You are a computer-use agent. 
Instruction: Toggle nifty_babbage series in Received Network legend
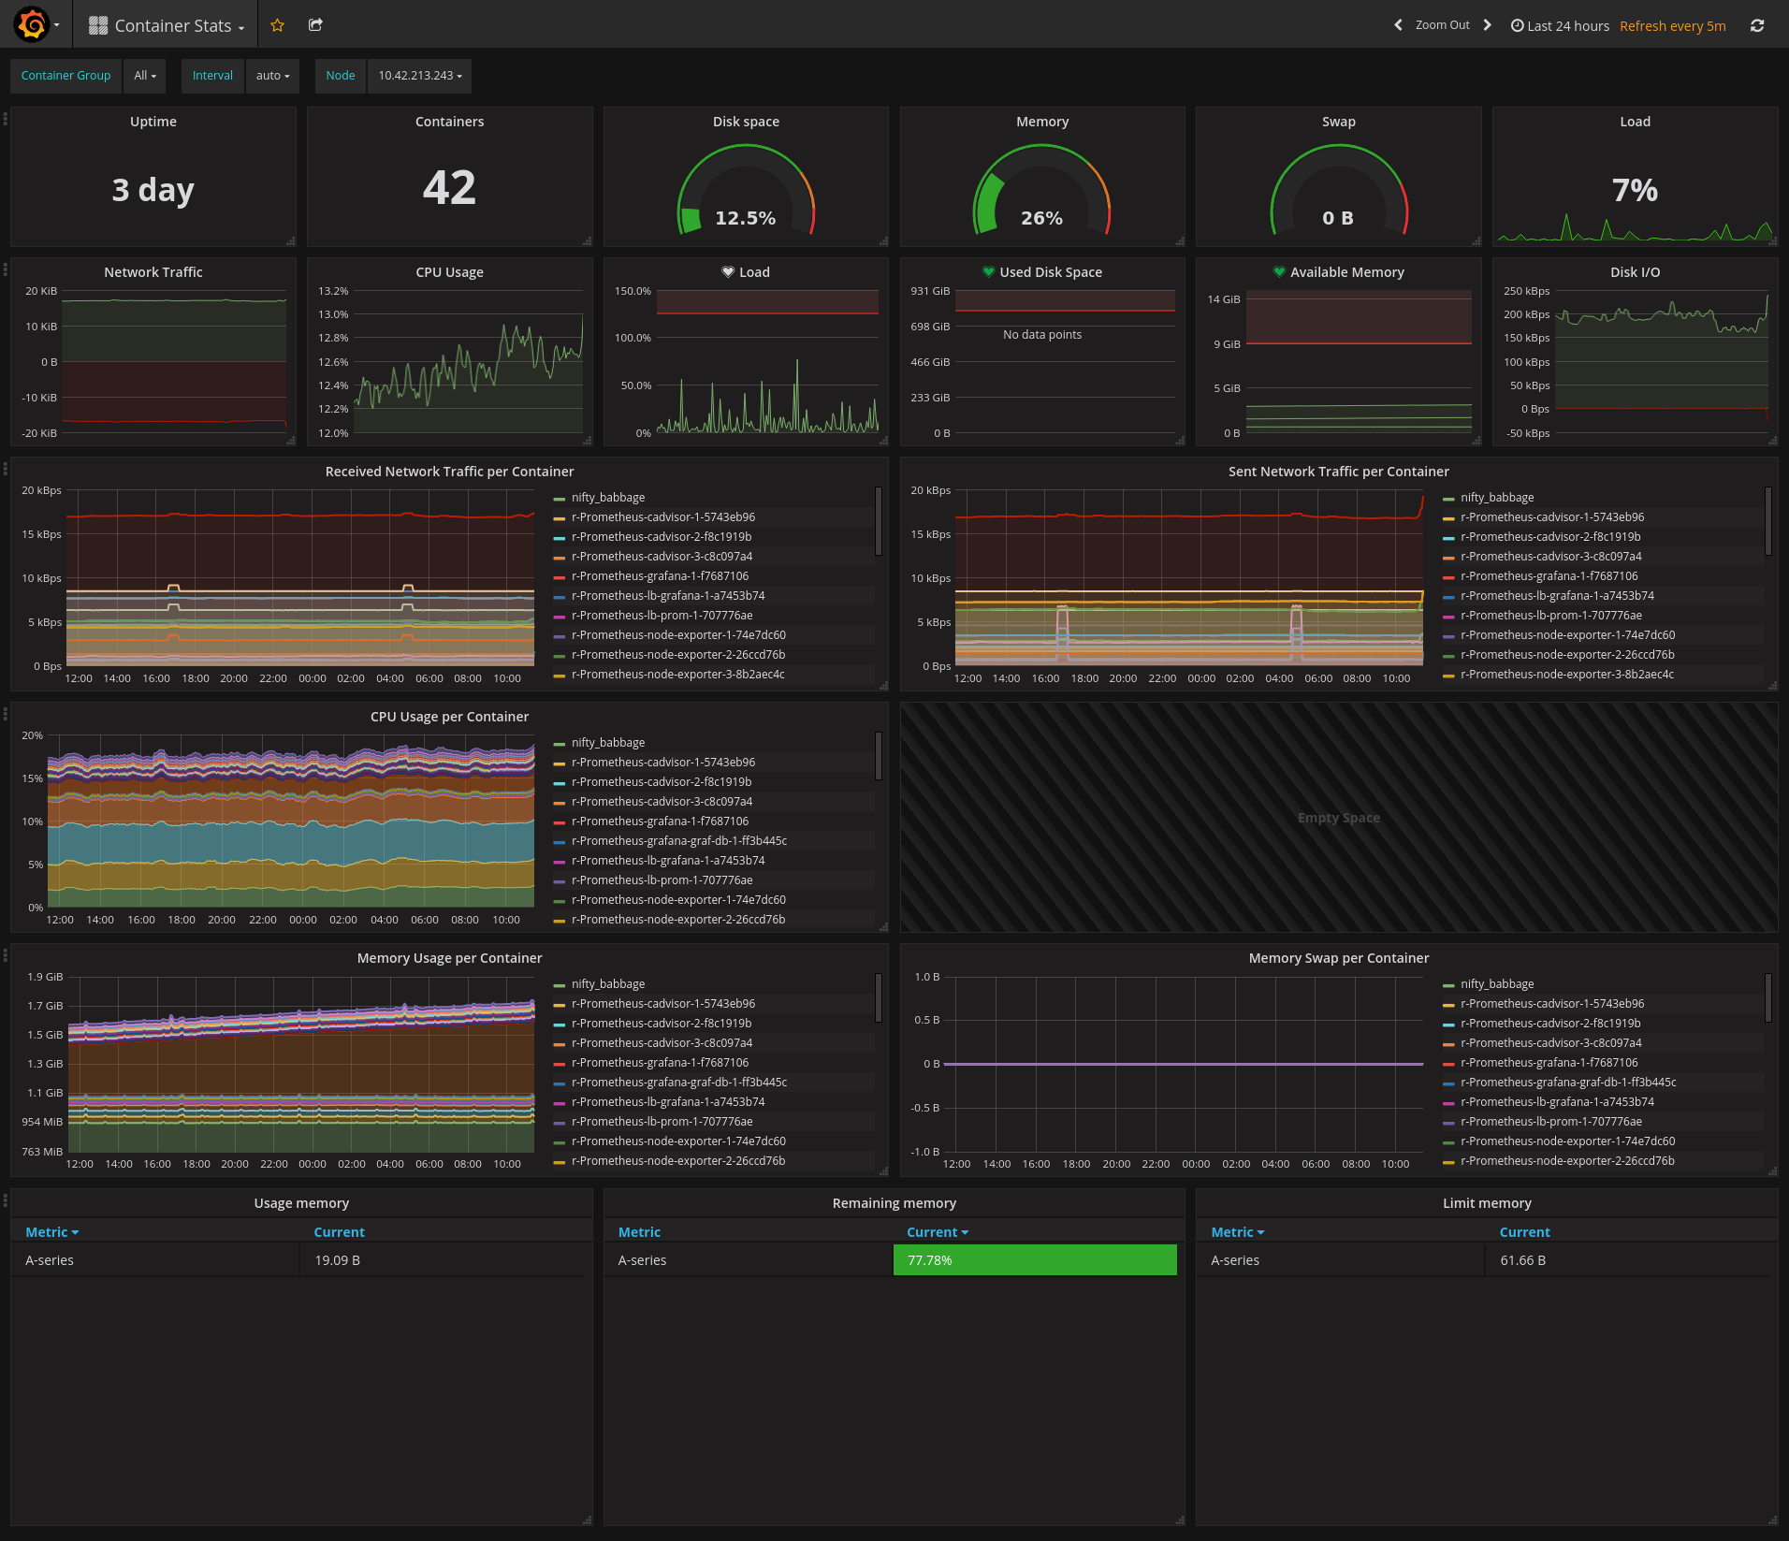(608, 498)
